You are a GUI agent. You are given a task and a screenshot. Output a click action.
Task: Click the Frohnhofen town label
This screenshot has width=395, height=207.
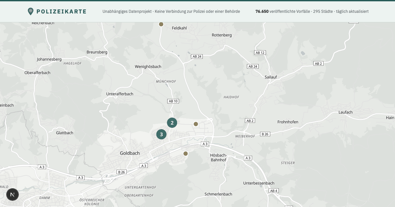[288, 122]
